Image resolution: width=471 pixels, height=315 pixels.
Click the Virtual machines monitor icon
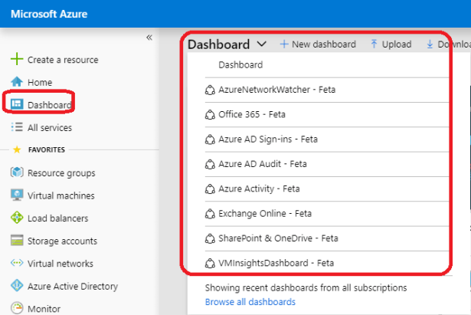17,195
